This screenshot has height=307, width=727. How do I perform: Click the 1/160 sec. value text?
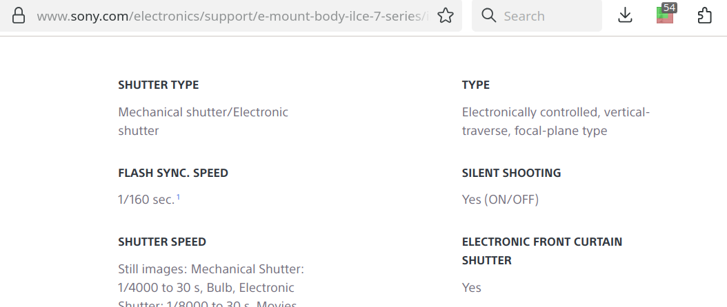[x=146, y=200]
